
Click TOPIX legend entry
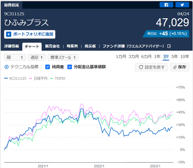58,78
